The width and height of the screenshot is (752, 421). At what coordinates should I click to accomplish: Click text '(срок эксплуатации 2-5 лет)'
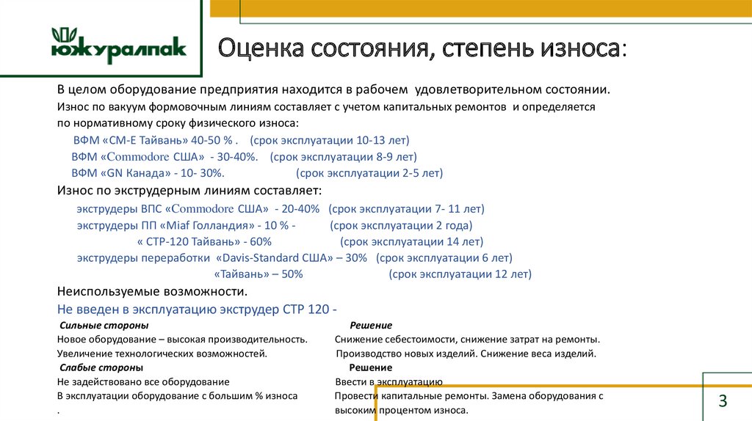coord(369,173)
